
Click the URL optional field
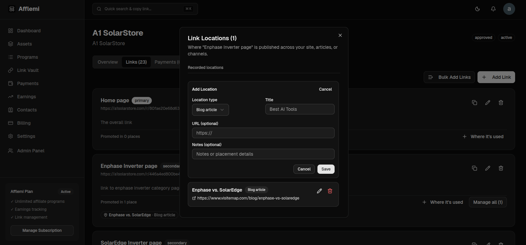263,133
